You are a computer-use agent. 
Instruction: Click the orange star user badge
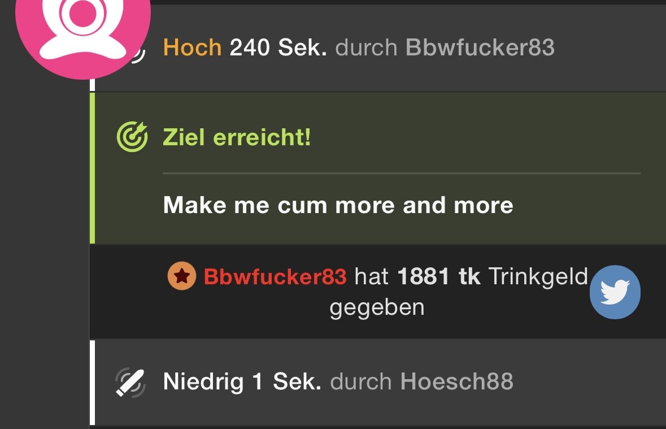coord(182,276)
